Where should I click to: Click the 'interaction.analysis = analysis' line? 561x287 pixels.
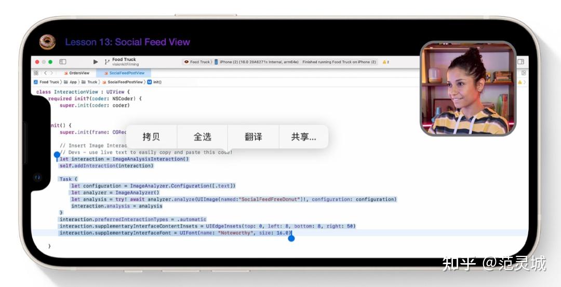117,206
